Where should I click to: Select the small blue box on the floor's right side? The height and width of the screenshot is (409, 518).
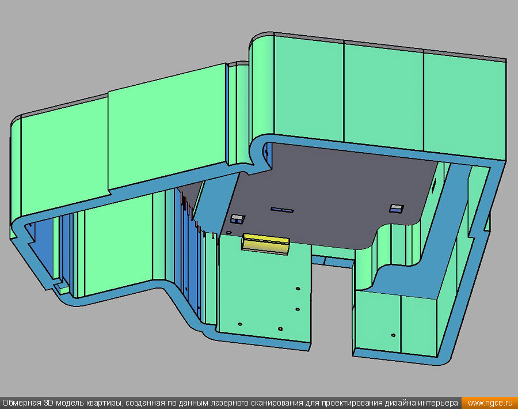396,208
